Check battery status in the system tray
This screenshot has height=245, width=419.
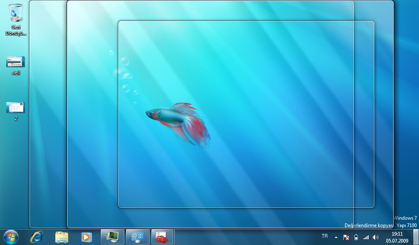pyautogui.click(x=356, y=237)
